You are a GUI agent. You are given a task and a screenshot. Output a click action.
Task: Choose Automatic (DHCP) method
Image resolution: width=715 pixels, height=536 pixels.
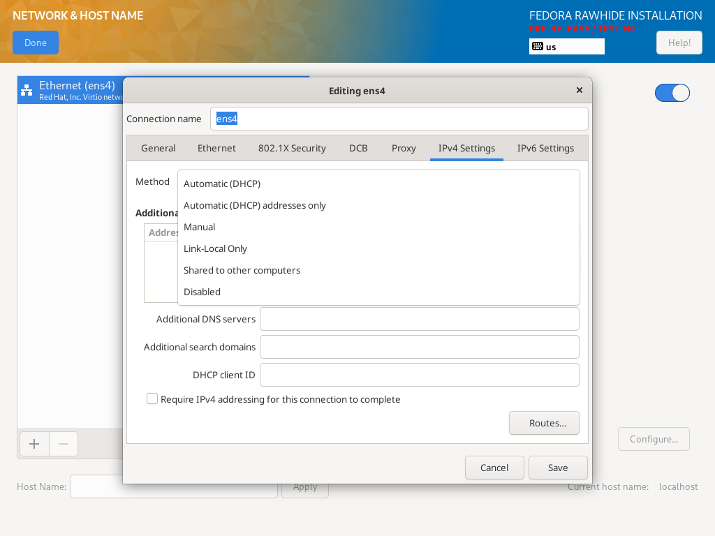point(378,184)
